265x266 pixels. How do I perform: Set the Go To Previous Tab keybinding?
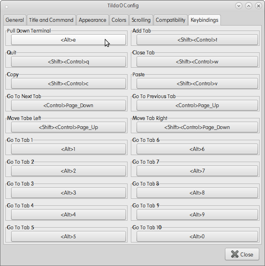[x=197, y=105]
